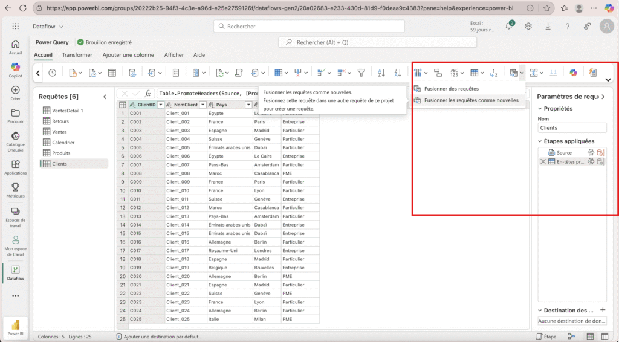
Task: Switch to the Transformer tab
Action: [77, 54]
